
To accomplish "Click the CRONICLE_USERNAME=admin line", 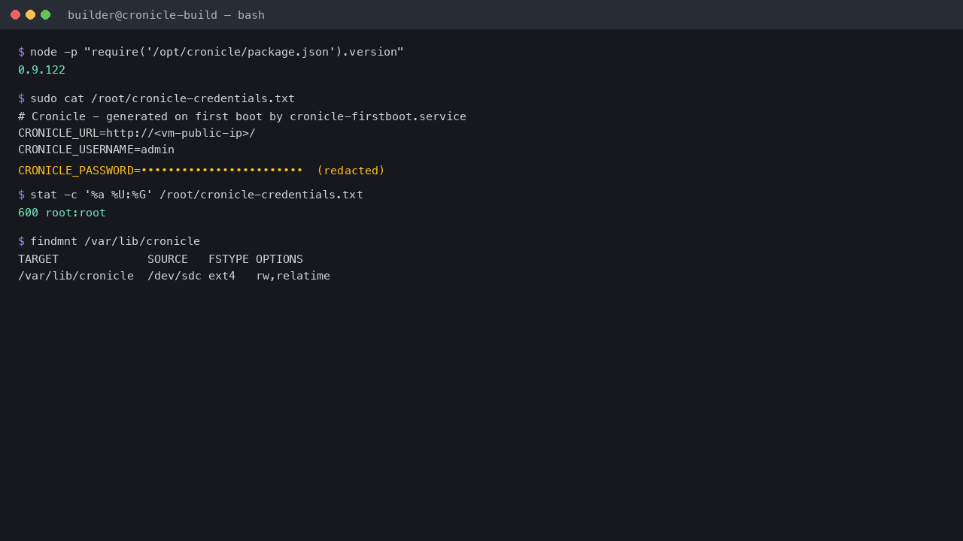I will tap(96, 150).
